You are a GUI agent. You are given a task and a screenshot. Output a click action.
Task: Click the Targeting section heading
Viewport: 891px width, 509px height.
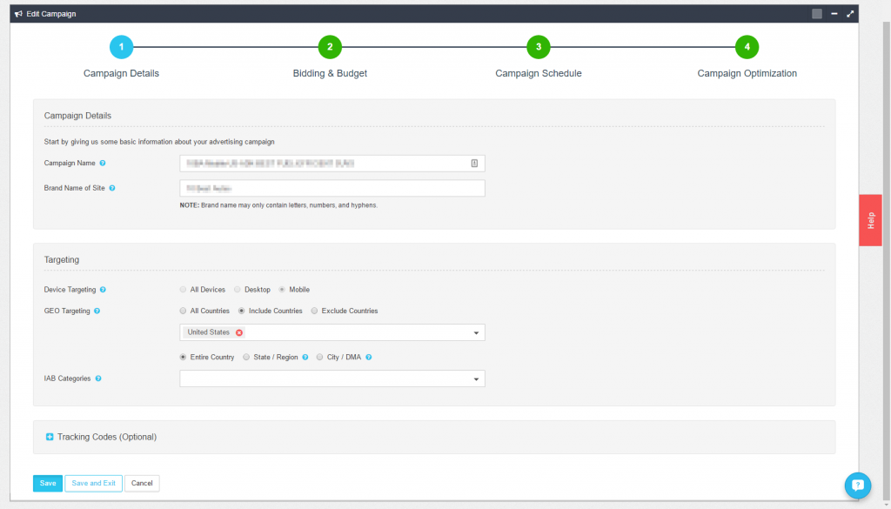(x=62, y=259)
